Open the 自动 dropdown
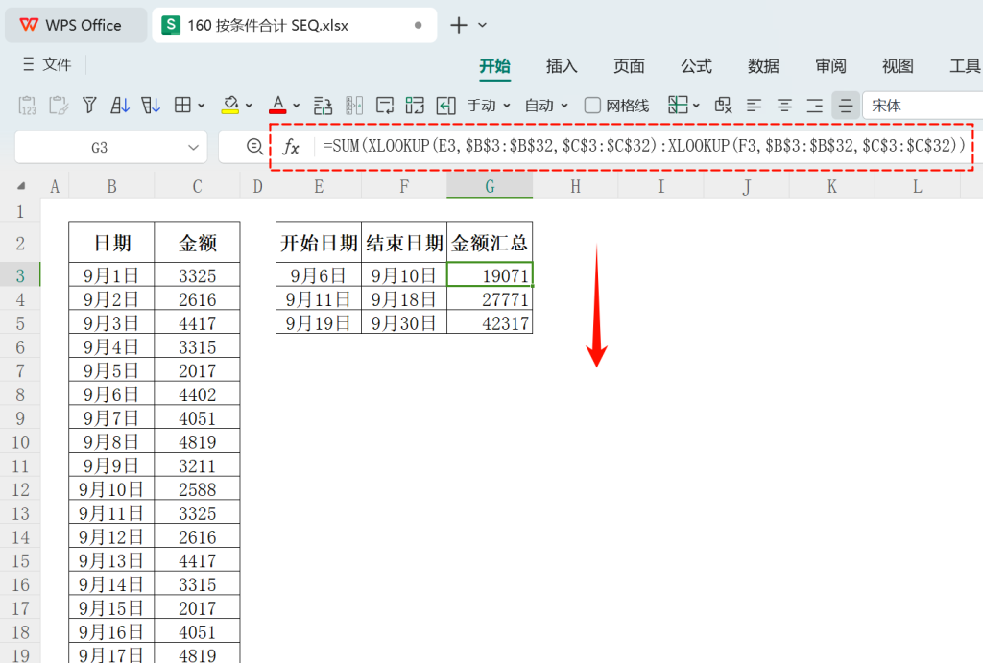Viewport: 983px width, 663px height. pos(546,106)
